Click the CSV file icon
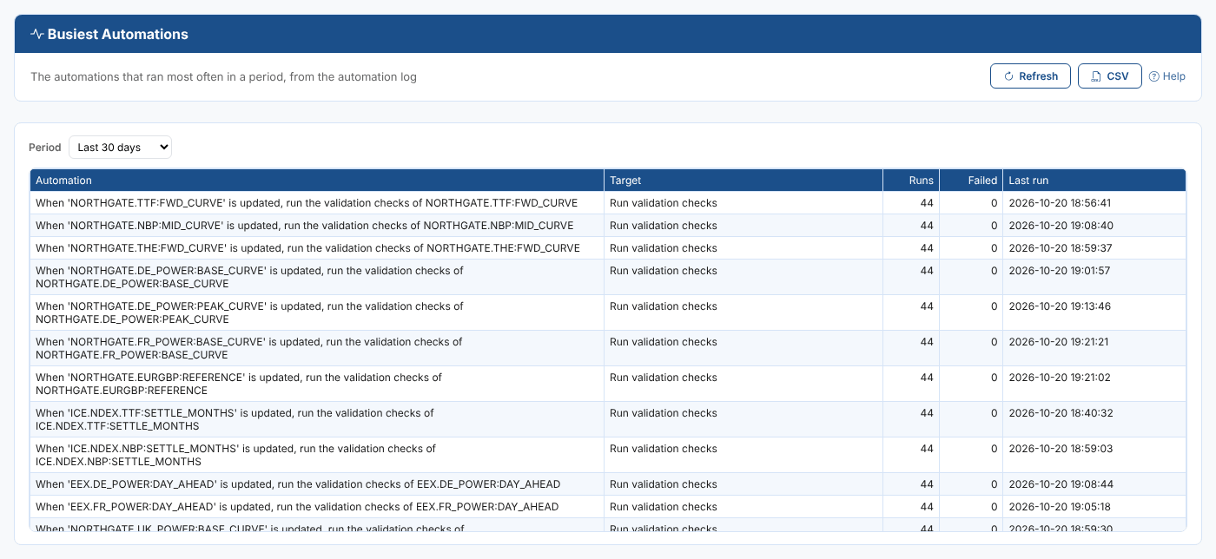This screenshot has height=559, width=1216. (x=1096, y=76)
